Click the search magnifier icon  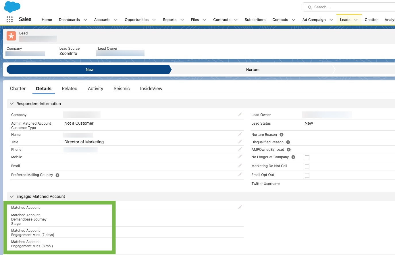coord(310,7)
